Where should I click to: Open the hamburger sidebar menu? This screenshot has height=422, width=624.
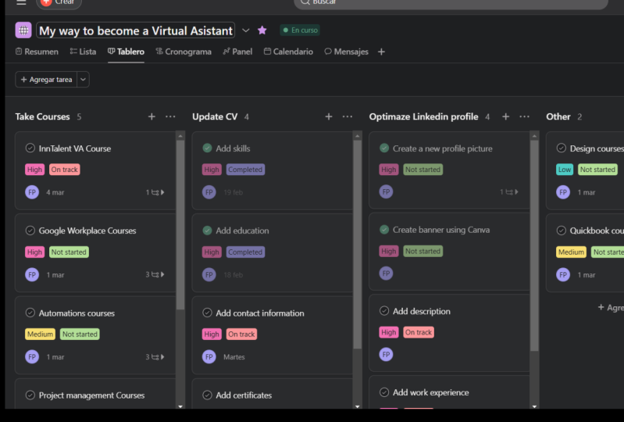point(21,2)
